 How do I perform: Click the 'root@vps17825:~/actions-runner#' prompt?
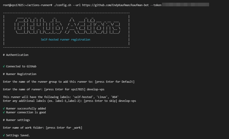pyautogui.click(x=27, y=5)
